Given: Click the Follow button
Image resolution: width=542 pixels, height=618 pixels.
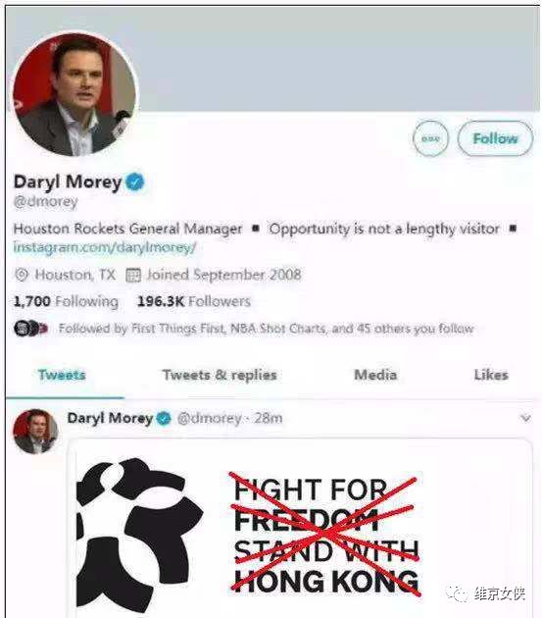Looking at the screenshot, I should 495,138.
